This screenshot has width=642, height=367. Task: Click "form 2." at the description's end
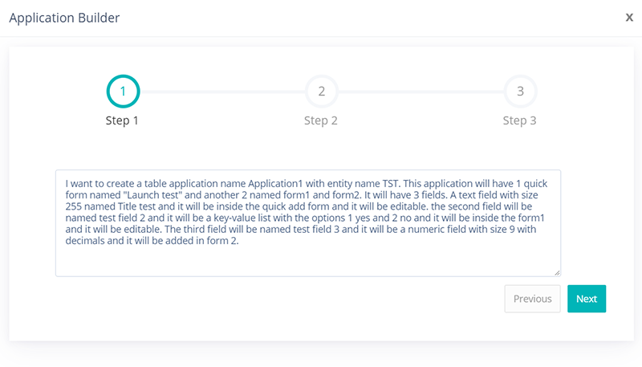(x=222, y=242)
